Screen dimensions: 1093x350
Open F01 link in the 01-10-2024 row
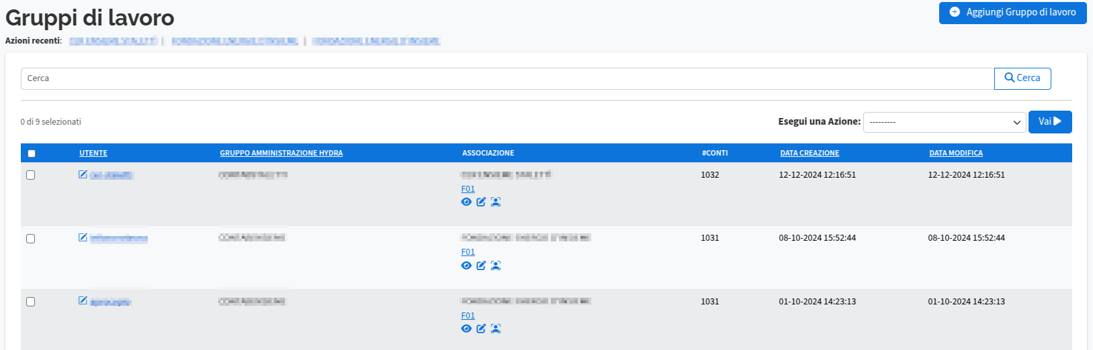pos(468,316)
